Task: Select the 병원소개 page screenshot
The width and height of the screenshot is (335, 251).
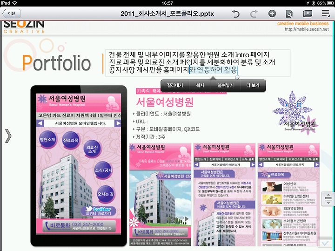Action: [x=224, y=195]
